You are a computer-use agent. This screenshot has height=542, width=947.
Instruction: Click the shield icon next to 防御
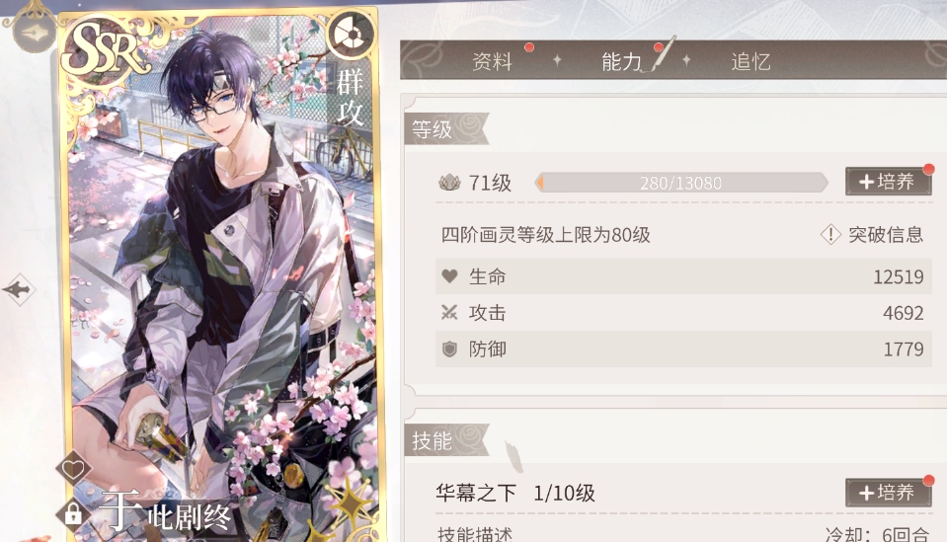click(x=449, y=348)
